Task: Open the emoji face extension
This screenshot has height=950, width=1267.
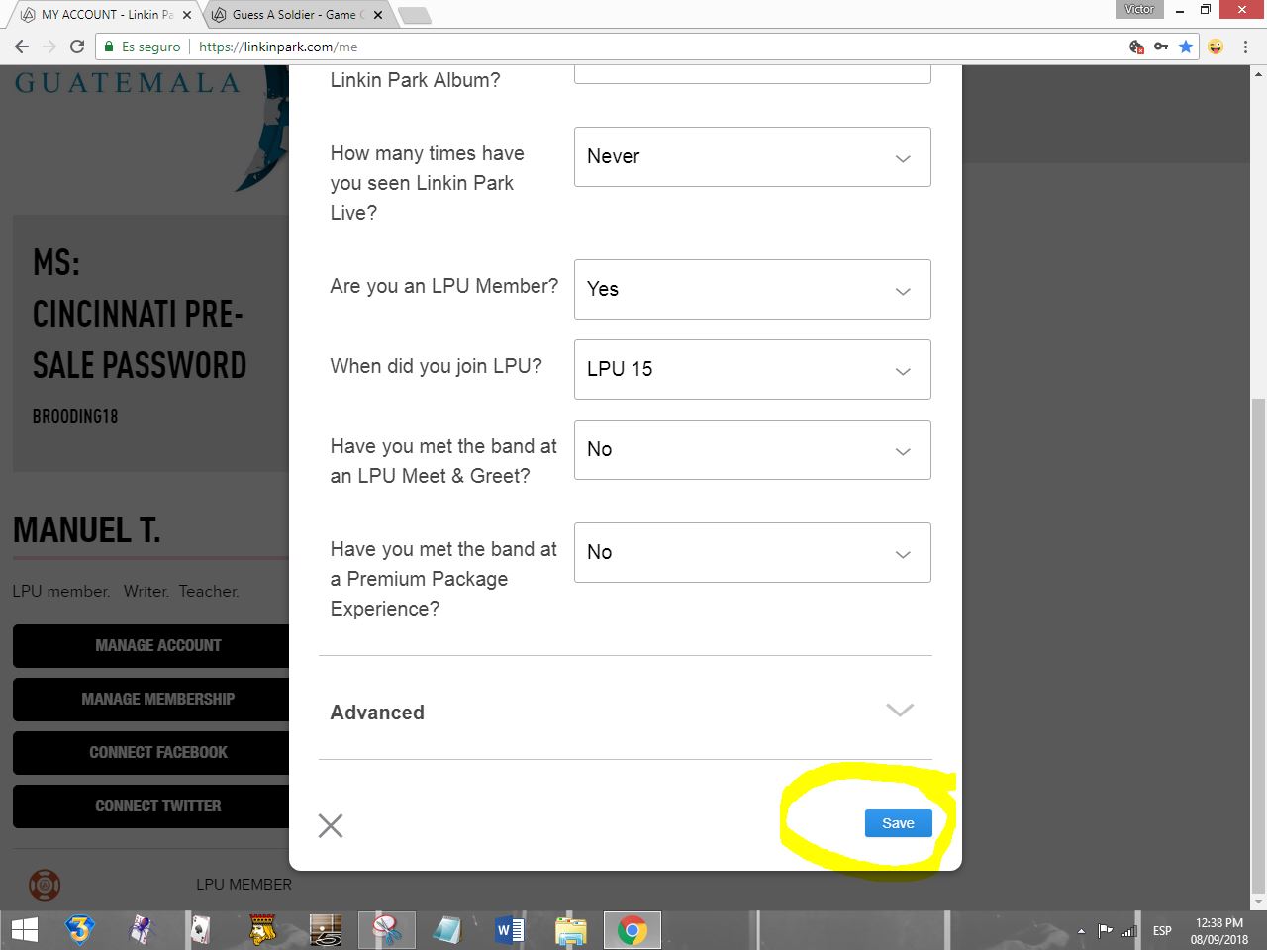Action: point(1216,47)
